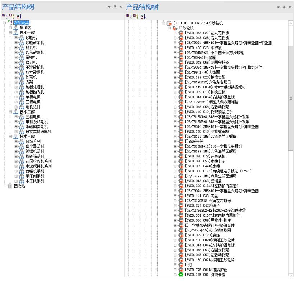Open the left panel options dropdown arrow
Viewport: 294px width, 281px height.
(109, 7)
